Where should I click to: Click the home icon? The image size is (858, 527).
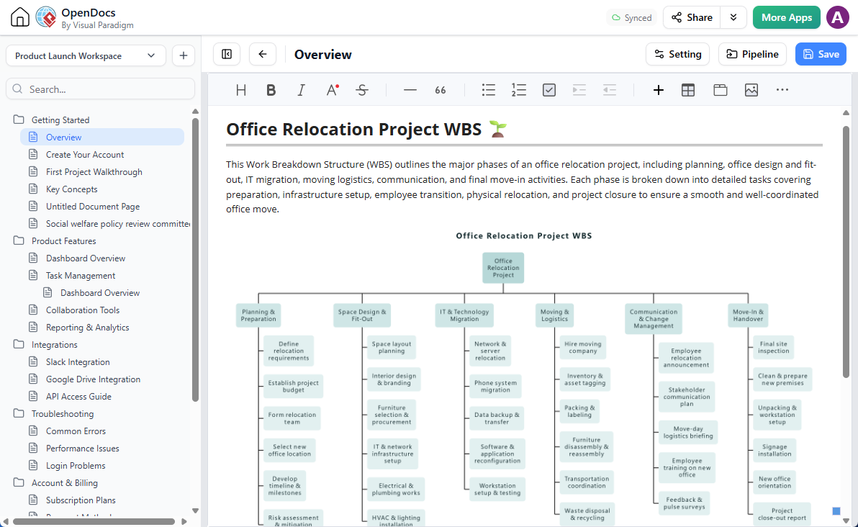point(20,17)
